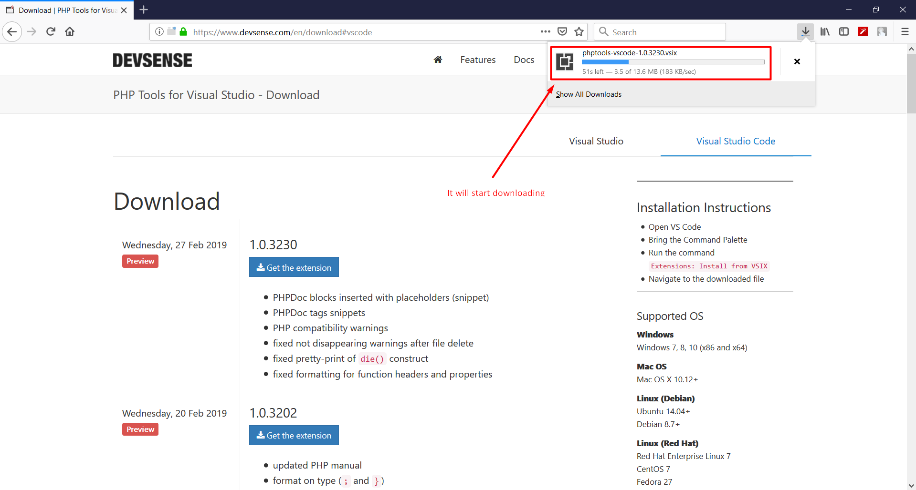Click the container tab icon in address bar
The height and width of the screenshot is (490, 916).
coord(171,31)
